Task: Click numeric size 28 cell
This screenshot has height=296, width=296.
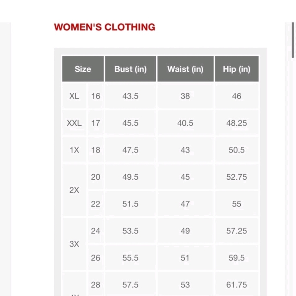Action: pyautogui.click(x=96, y=285)
